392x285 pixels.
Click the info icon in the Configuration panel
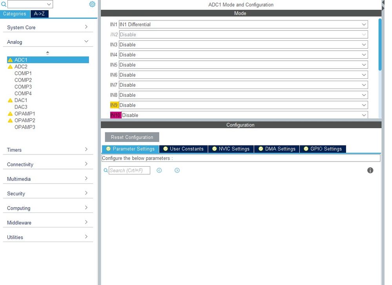[370, 171]
